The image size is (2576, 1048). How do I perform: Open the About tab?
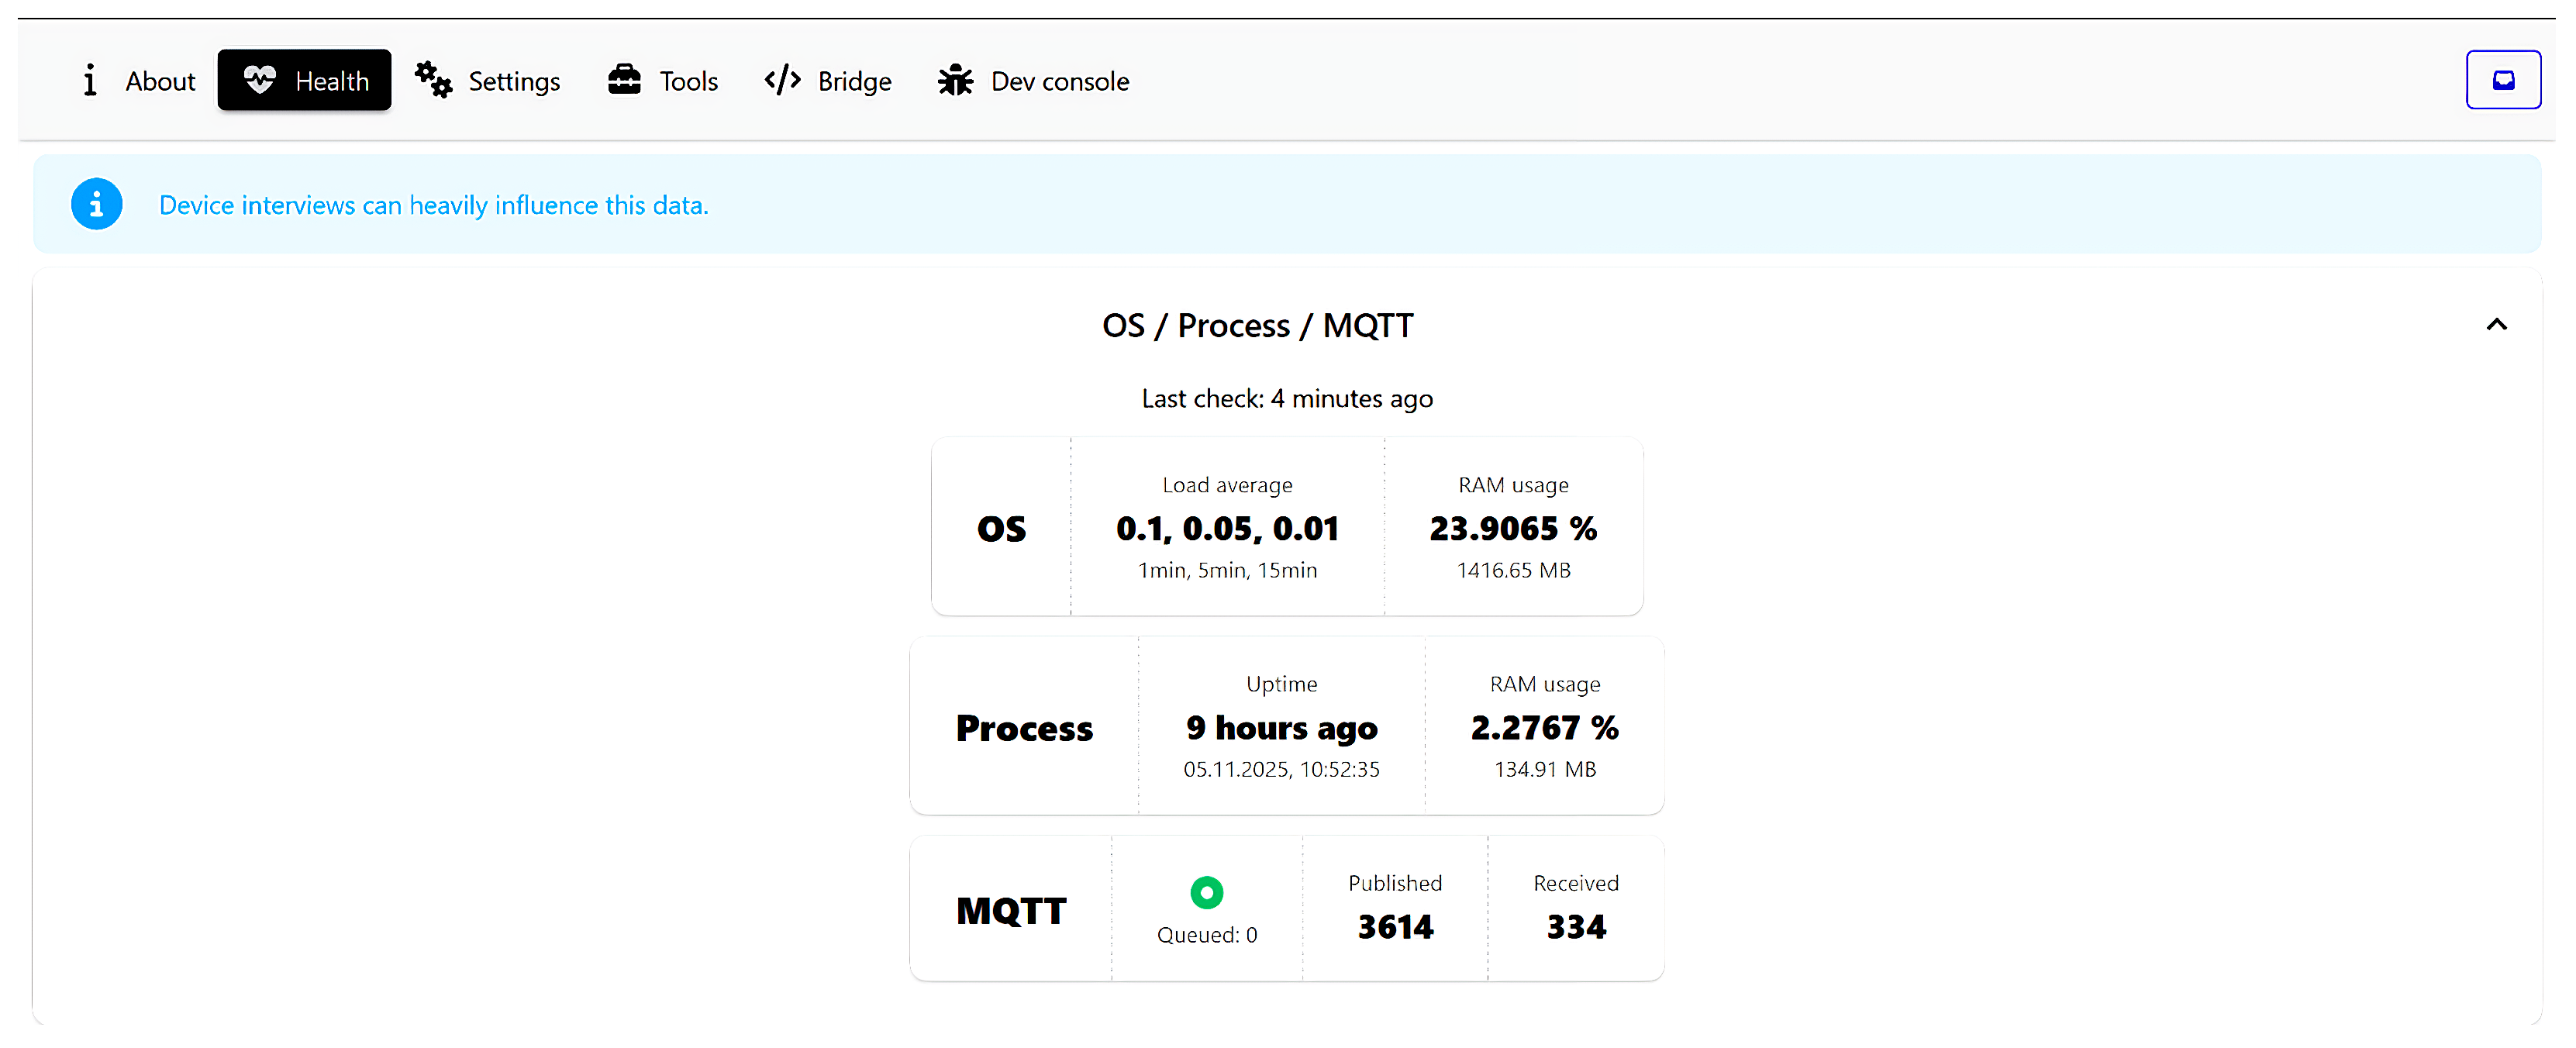(160, 81)
